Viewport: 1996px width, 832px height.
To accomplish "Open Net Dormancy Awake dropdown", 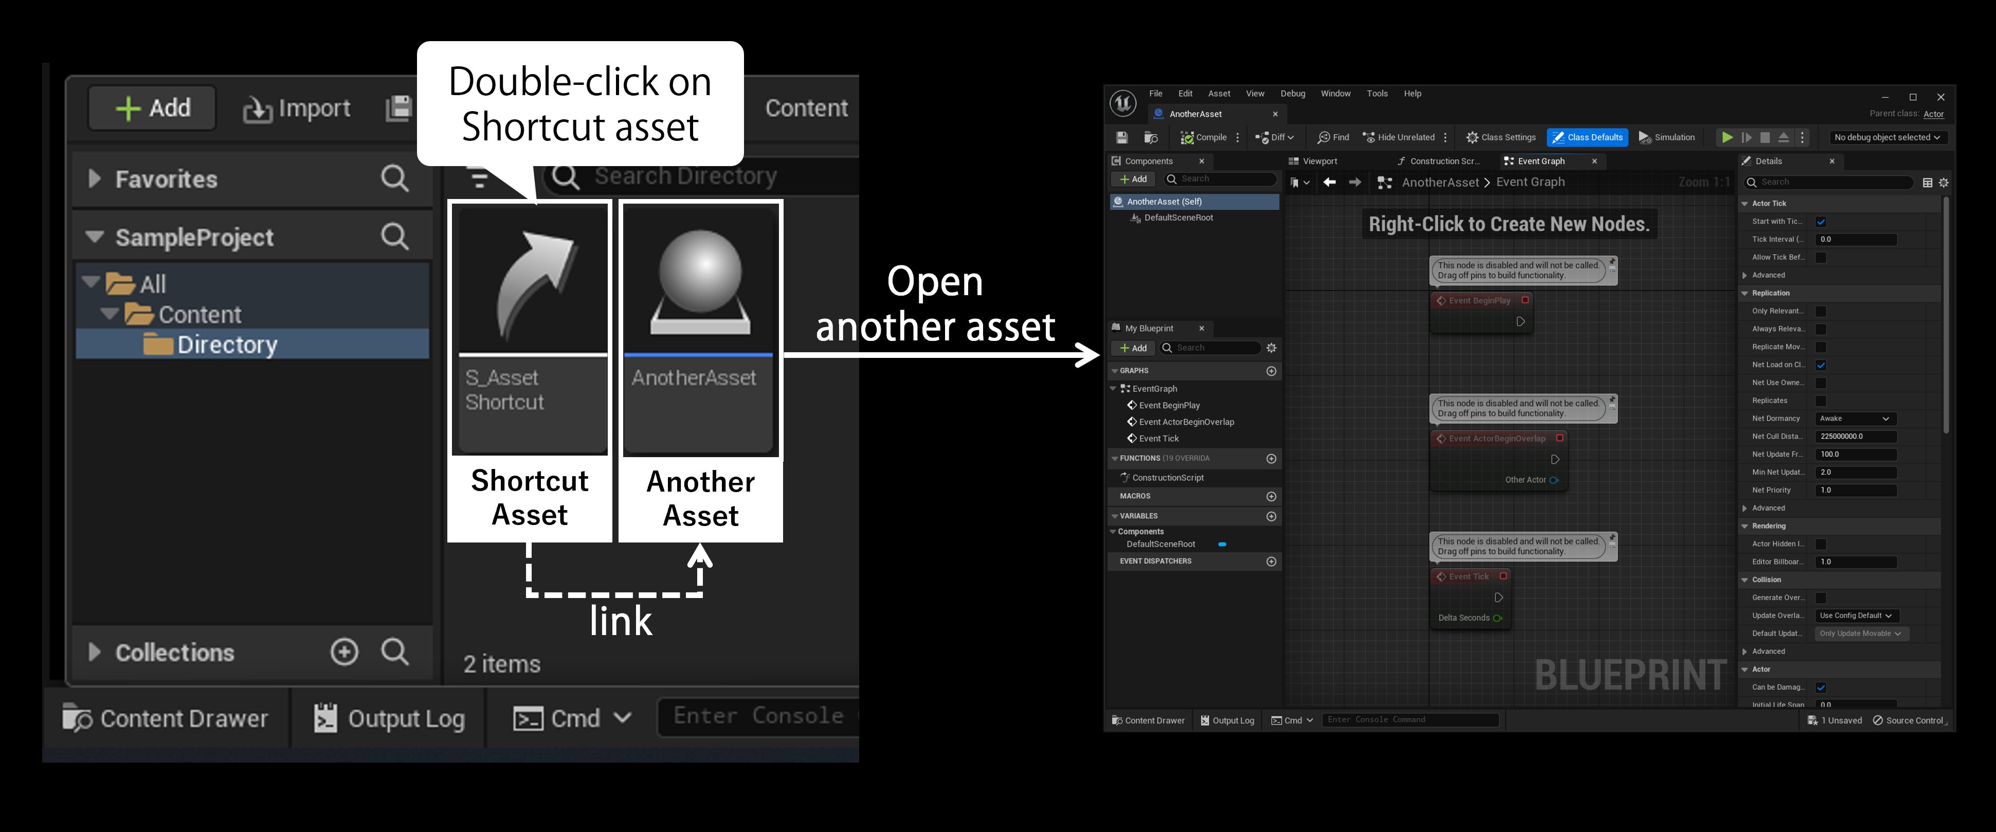I will coord(1855,419).
